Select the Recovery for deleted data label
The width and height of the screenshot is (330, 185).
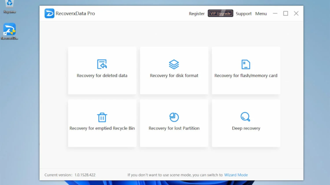[x=102, y=75]
